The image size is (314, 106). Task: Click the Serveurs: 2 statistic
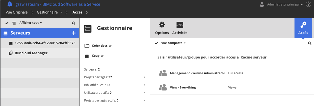coord(92,69)
